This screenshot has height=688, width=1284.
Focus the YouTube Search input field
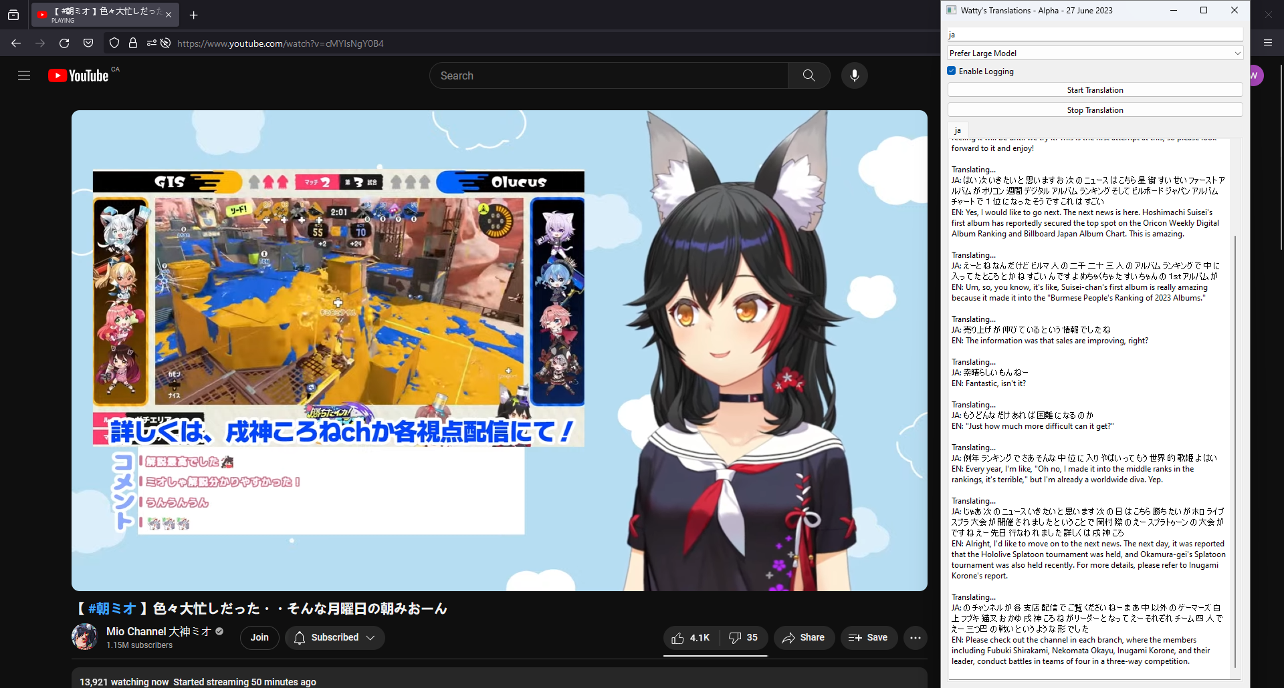(609, 75)
